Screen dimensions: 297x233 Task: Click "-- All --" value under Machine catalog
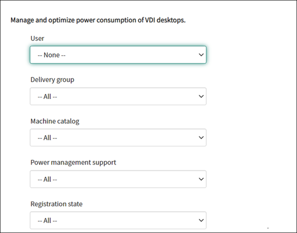[x=47, y=138]
